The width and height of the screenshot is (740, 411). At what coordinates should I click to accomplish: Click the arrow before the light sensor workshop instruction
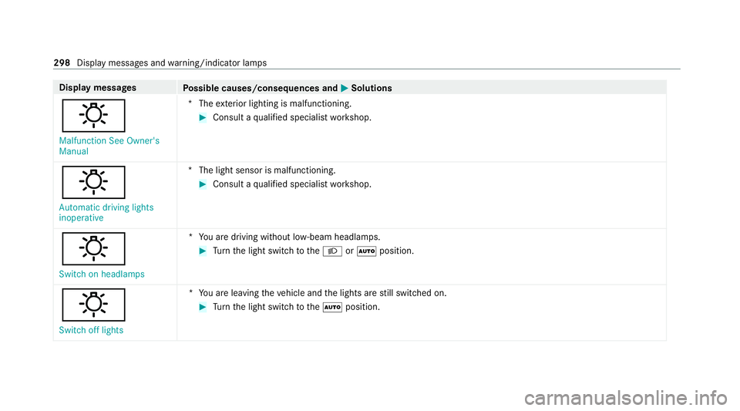203,184
